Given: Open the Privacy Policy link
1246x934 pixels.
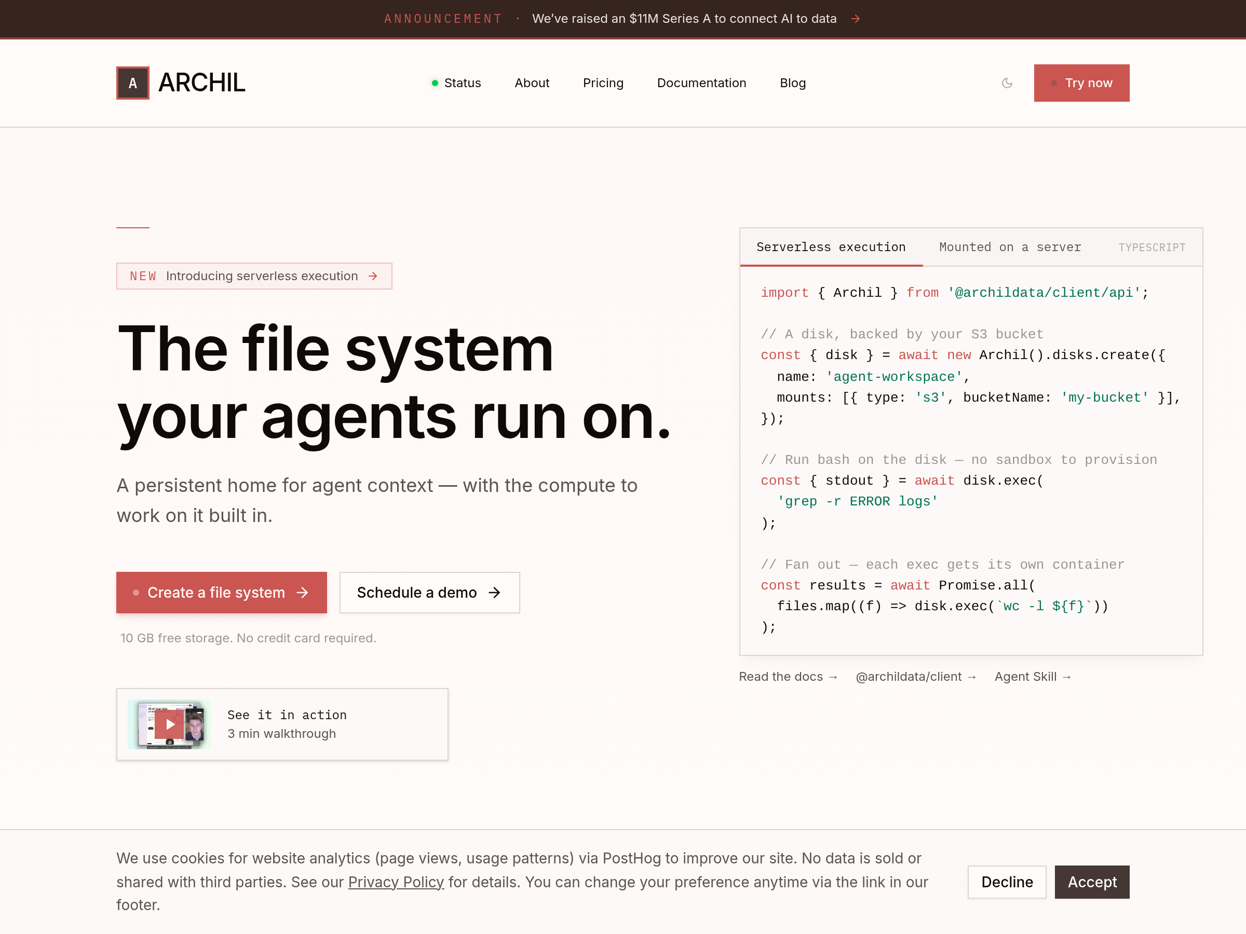Looking at the screenshot, I should (x=396, y=882).
